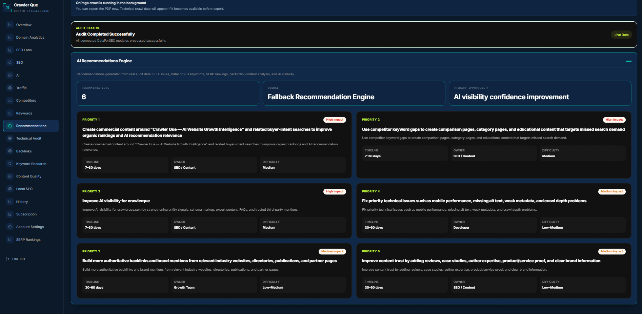
Task: Open Domain Analytics in the sidebar
Action: [30, 37]
